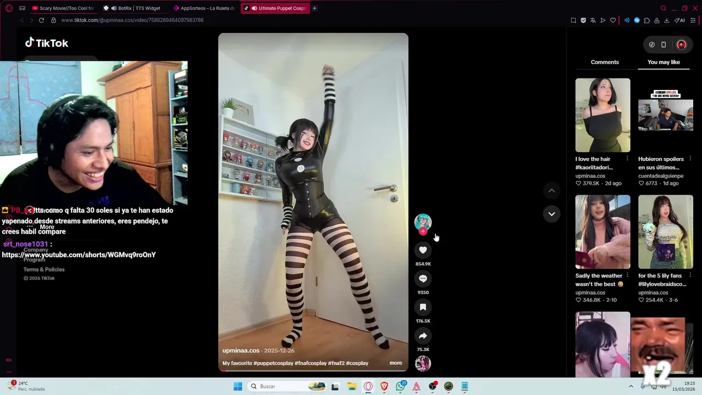This screenshot has height=395, width=702.
Task: Open options for 'Hubieron spoilers' video
Action: pyautogui.click(x=689, y=159)
